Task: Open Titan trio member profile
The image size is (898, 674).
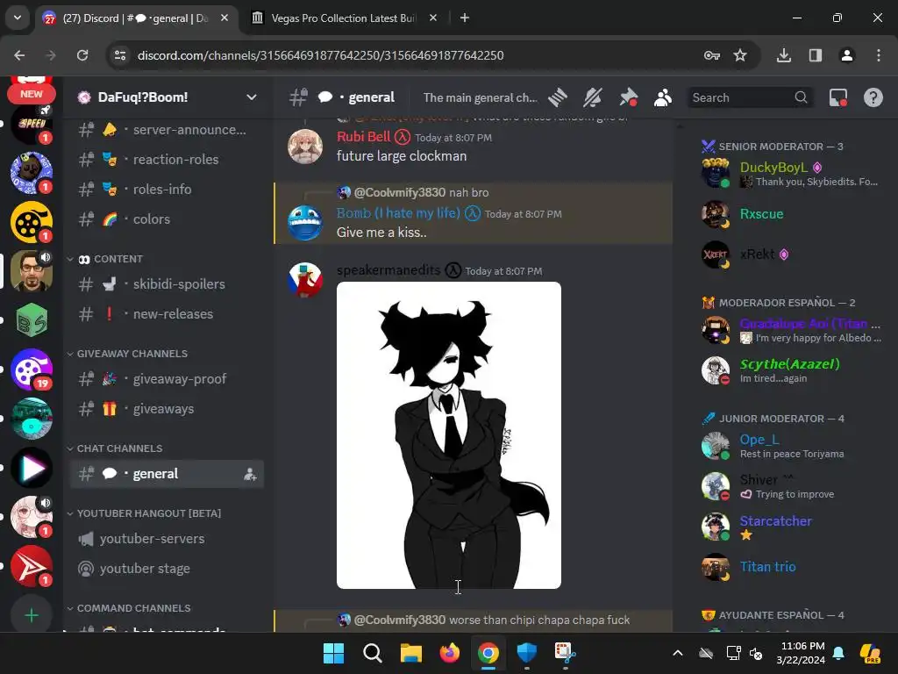Action: [791, 568]
